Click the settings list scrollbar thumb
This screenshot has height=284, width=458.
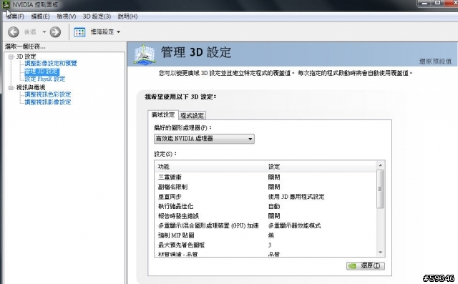pos(380,189)
